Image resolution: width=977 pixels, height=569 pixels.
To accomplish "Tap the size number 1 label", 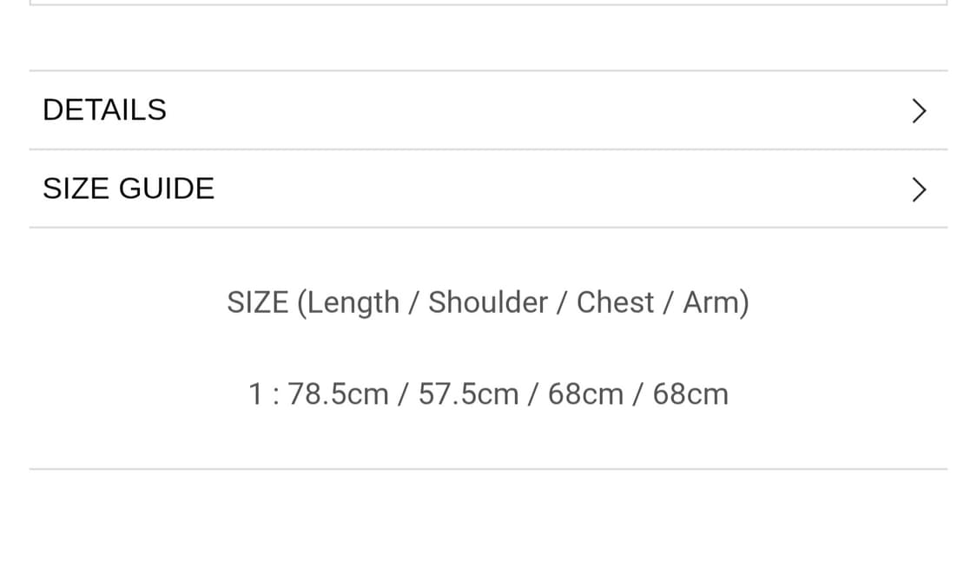I will 255,394.
